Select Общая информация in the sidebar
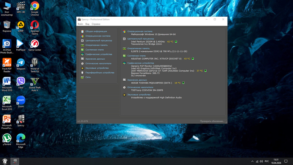Image resolution: width=293 pixels, height=165 pixels. click(x=96, y=31)
